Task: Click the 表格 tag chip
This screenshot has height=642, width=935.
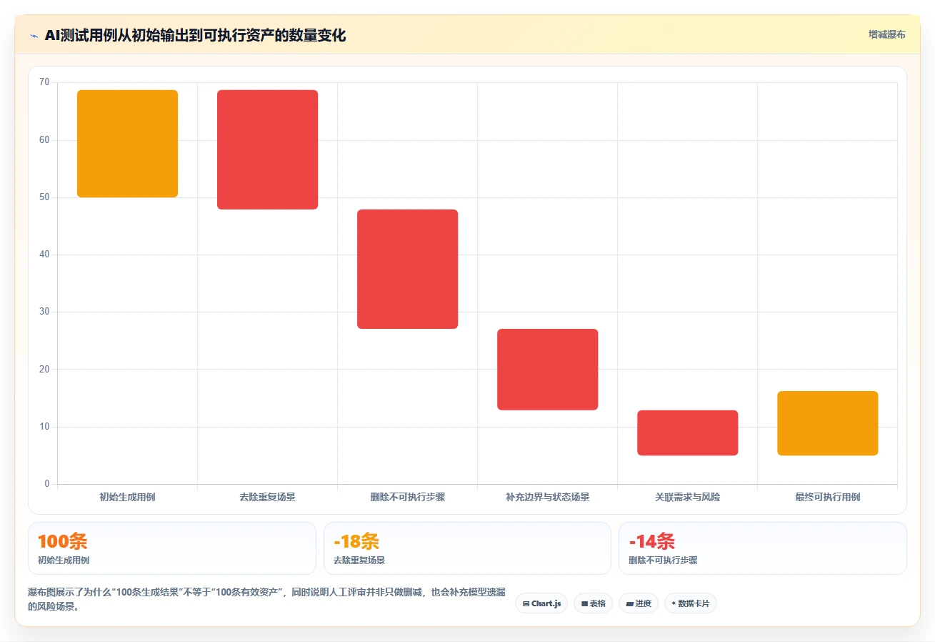Action: point(593,603)
